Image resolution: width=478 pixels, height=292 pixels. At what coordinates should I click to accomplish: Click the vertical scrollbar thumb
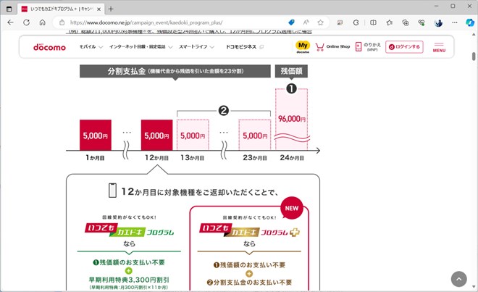(x=474, y=57)
